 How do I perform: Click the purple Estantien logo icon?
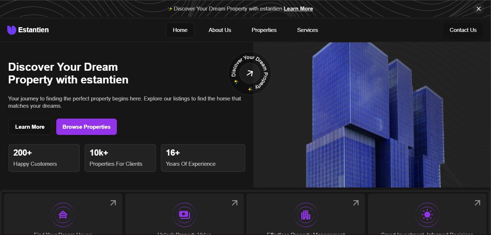[x=12, y=30]
